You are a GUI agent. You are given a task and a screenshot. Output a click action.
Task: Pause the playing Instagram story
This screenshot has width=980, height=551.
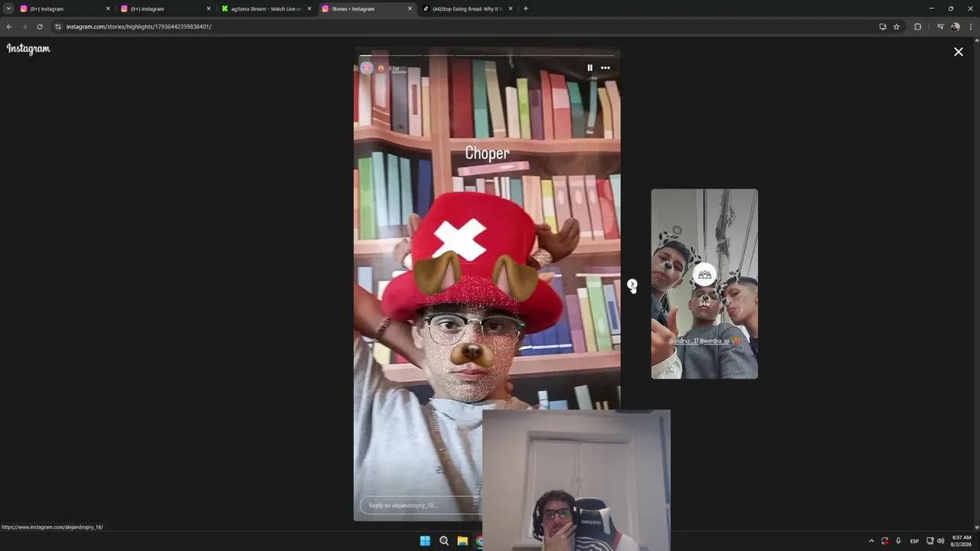pyautogui.click(x=590, y=68)
